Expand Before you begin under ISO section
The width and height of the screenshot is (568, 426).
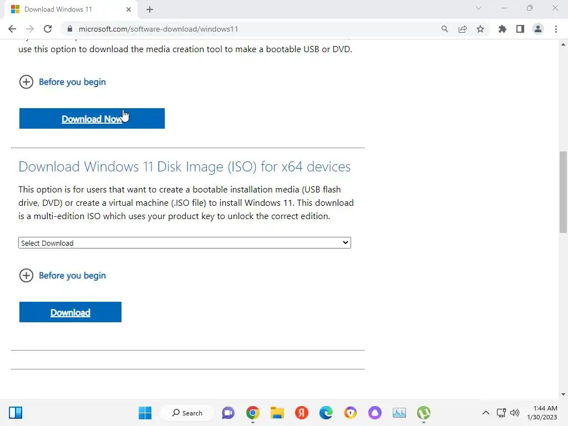click(62, 275)
